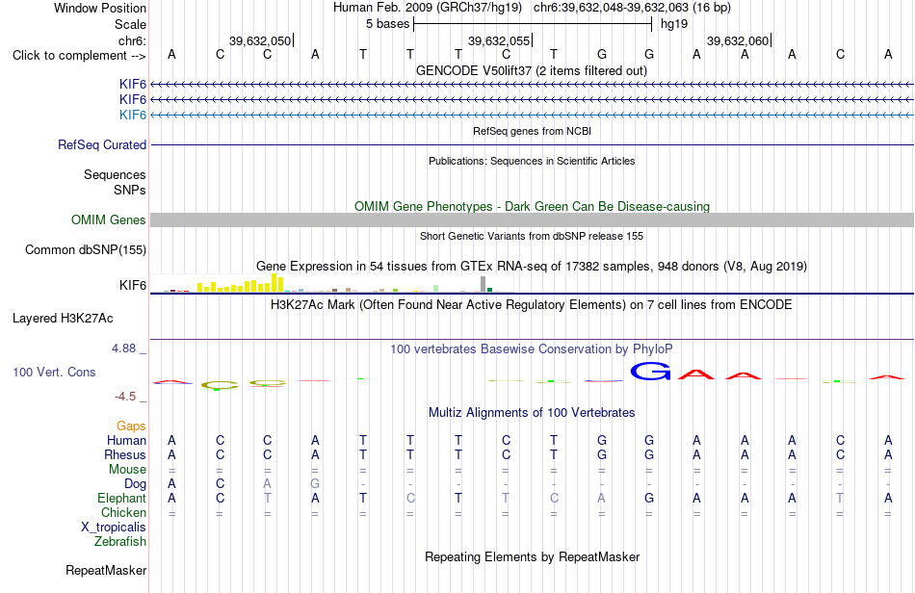Click the light-blue KIF6 transcript label
The image size is (915, 593).
coord(133,115)
